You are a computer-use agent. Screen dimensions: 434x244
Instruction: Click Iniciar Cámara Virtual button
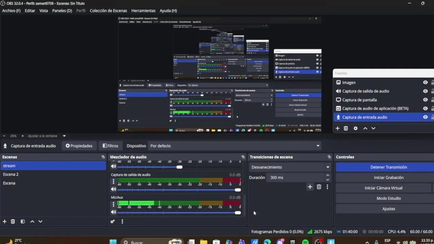click(383, 188)
